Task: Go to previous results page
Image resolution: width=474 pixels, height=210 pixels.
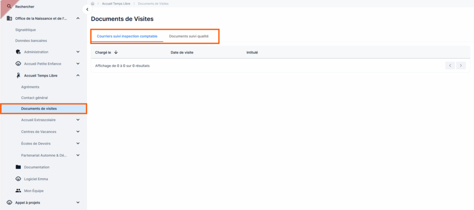Action: click(450, 66)
